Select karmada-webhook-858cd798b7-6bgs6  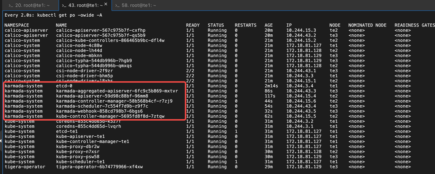pos(99,111)
